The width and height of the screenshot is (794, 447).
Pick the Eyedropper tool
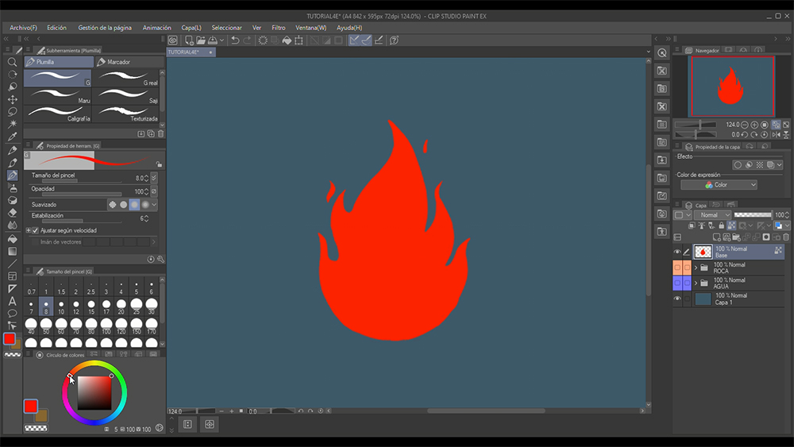point(12,137)
